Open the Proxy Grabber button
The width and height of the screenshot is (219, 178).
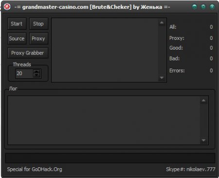coord(28,53)
